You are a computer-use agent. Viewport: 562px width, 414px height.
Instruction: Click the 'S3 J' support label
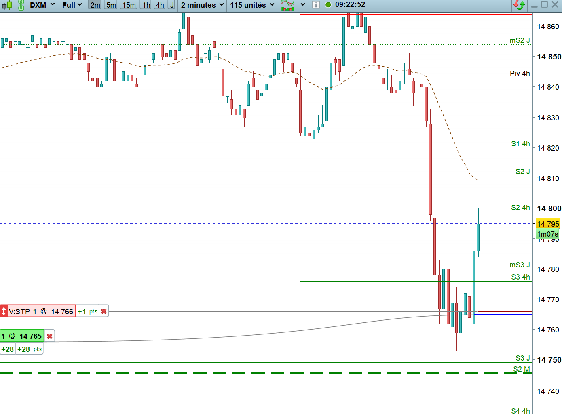tap(523, 358)
